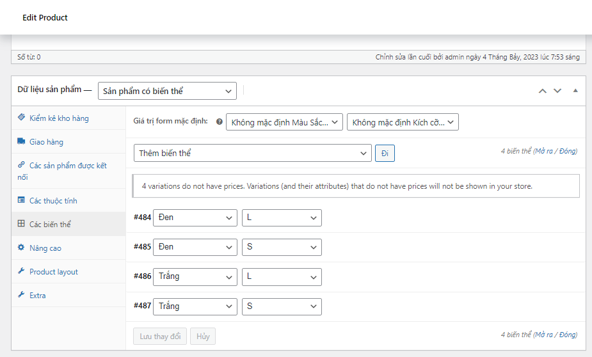Image resolution: width=592 pixels, height=357 pixels.
Task: Click the Chỉnh sửa lần cuối text
Action: [477, 57]
